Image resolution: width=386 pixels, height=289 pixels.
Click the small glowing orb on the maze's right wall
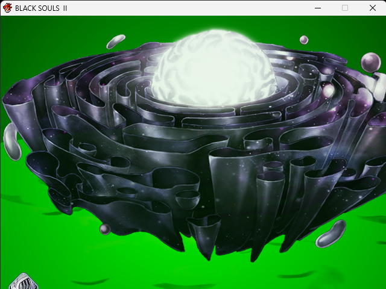(328, 92)
